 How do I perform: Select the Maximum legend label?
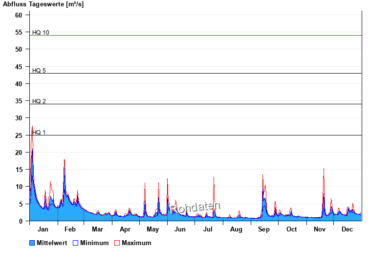pos(136,243)
